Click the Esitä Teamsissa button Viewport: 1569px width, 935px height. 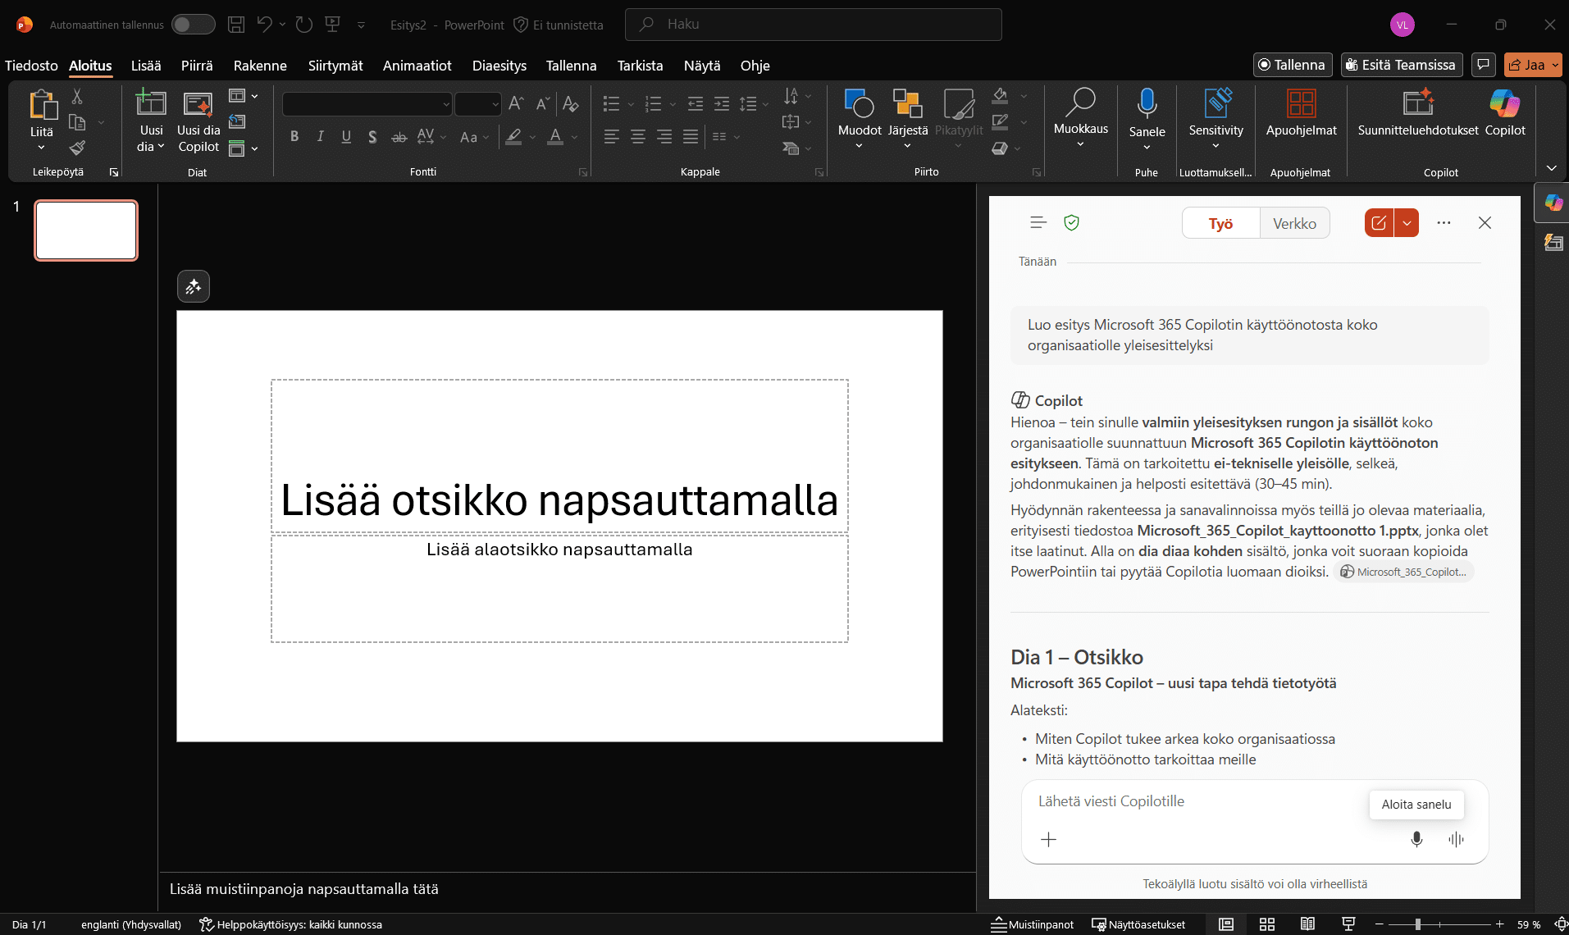[x=1401, y=65]
